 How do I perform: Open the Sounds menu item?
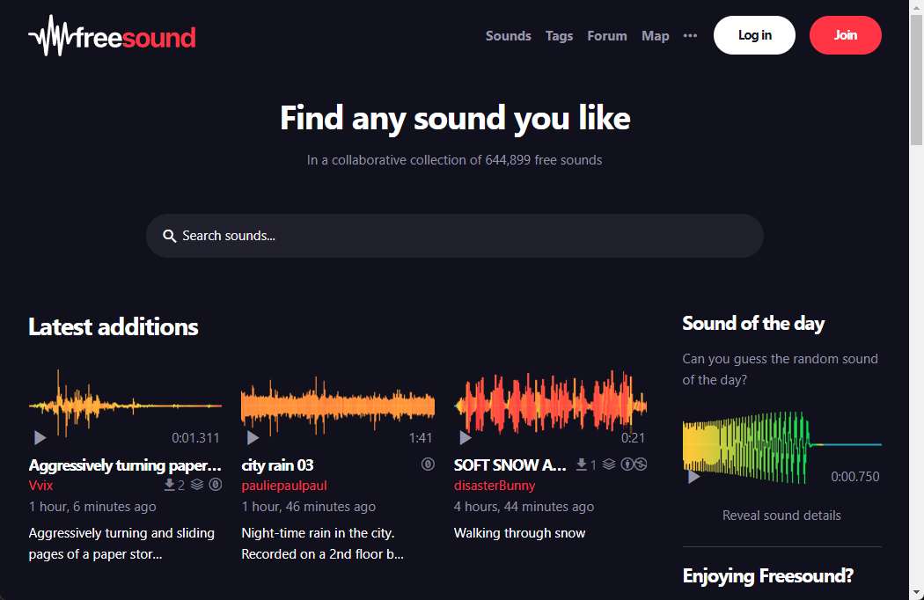508,36
